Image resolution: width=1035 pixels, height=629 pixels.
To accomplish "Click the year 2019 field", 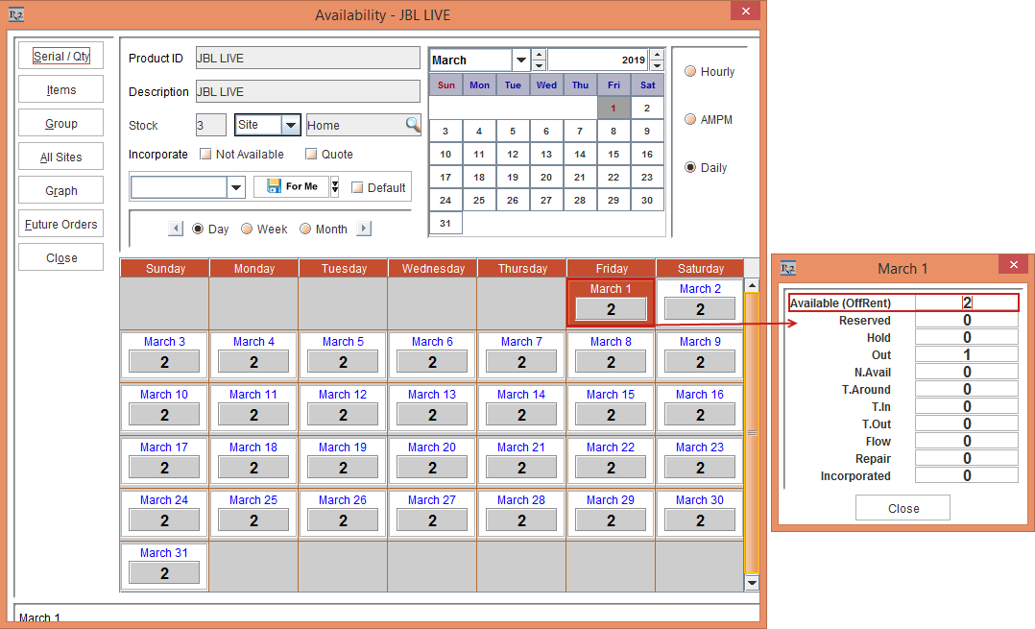I will tap(599, 60).
